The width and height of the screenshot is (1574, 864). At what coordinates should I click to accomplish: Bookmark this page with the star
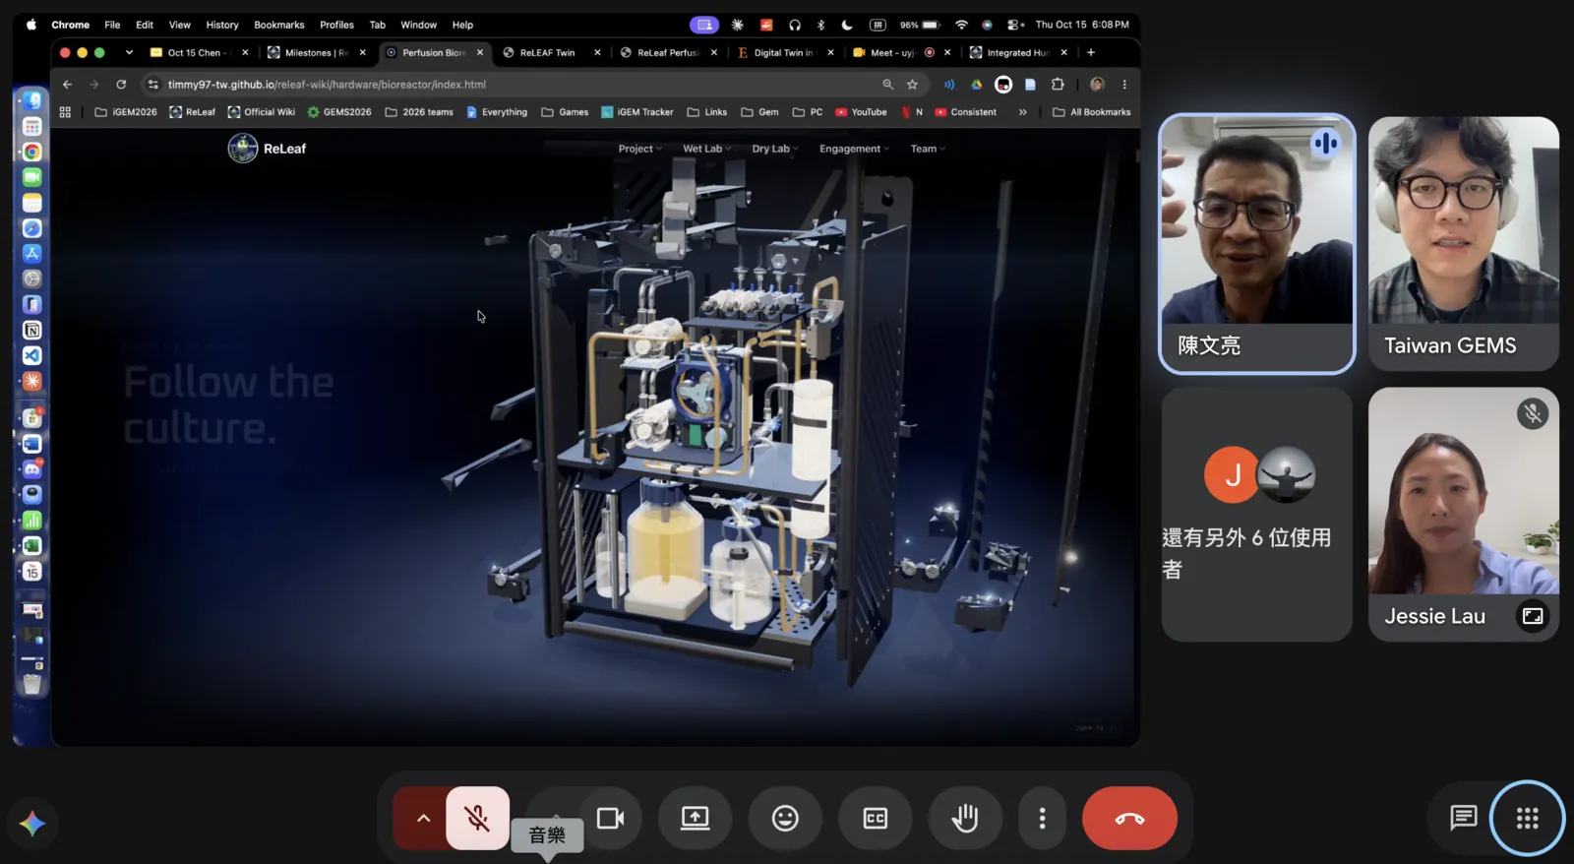pos(912,85)
